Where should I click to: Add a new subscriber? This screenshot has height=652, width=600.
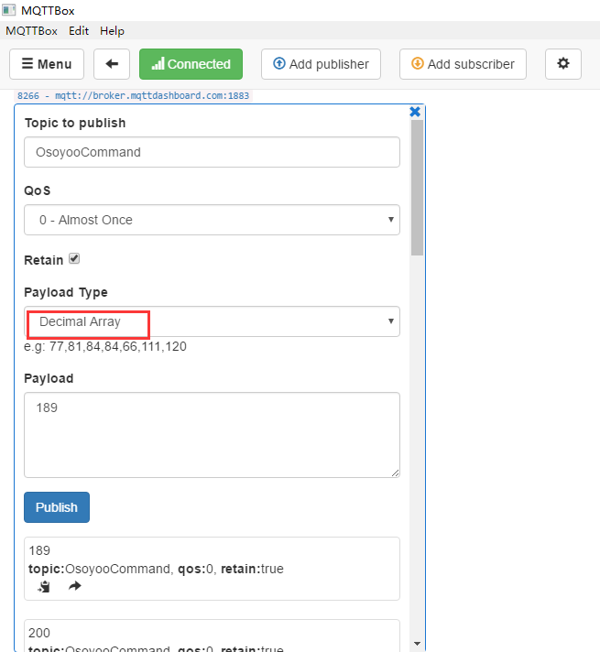point(463,64)
